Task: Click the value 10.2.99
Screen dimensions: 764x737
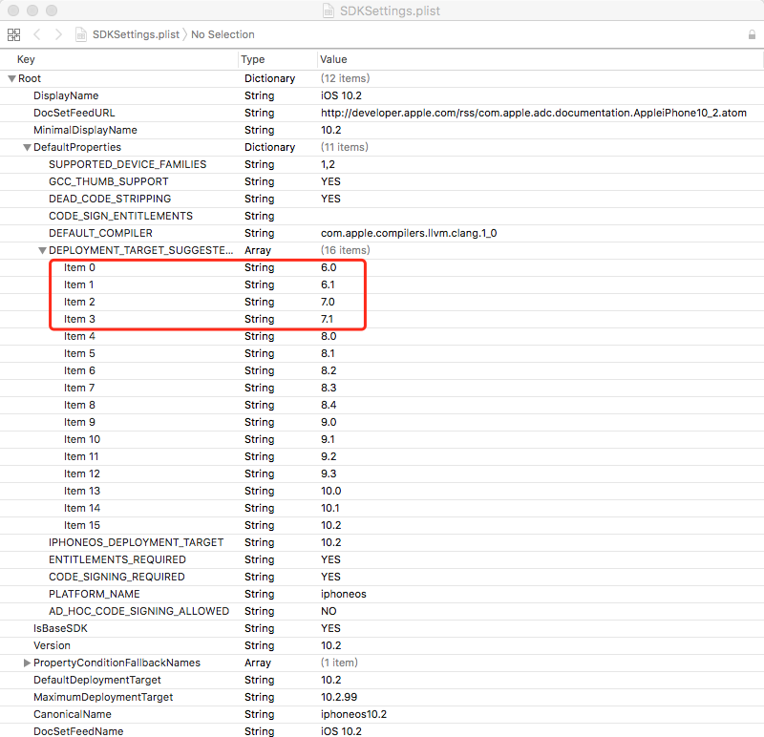Action: coord(339,697)
